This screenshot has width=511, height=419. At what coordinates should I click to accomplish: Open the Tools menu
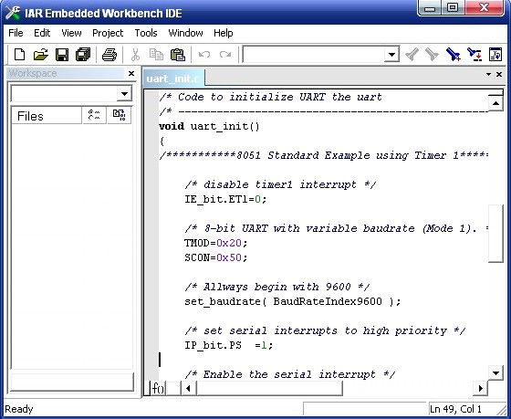tap(146, 33)
